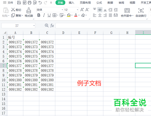Viewport: 151px width, 116px height.
Task: Open the 页面布局 tab
Action: pyautogui.click(x=85, y=3)
